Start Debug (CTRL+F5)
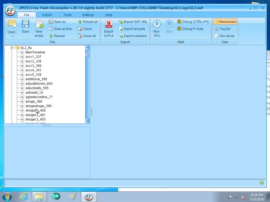 pyautogui.click(x=193, y=22)
